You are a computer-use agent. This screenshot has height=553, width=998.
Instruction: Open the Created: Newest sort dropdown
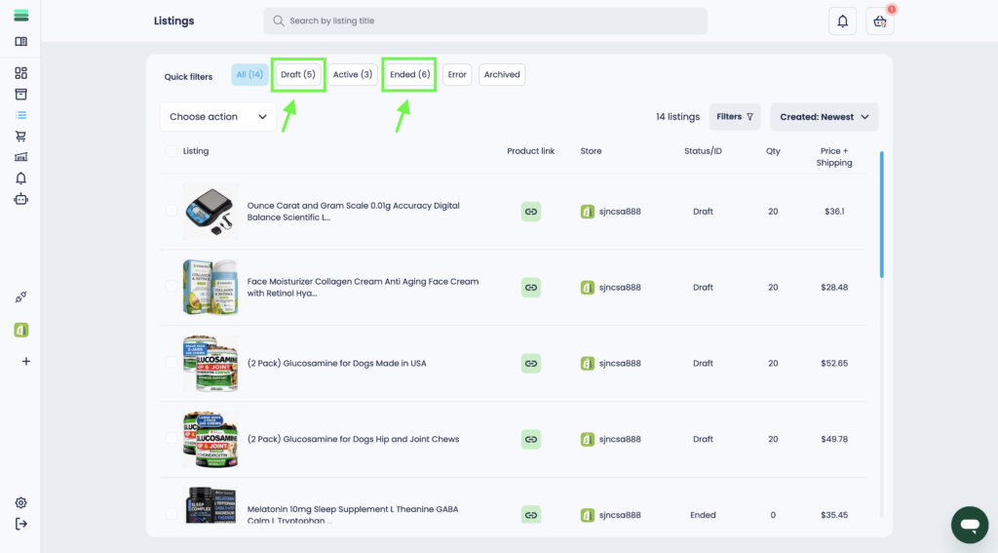point(824,117)
